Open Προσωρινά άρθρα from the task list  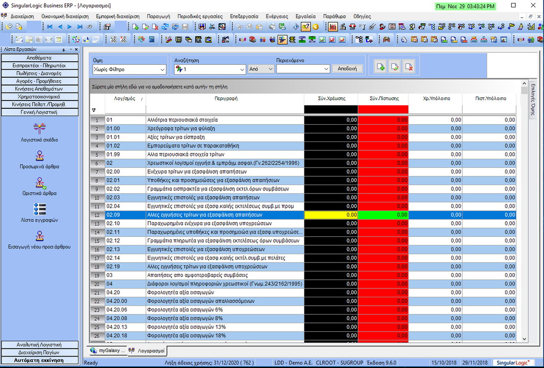40,160
